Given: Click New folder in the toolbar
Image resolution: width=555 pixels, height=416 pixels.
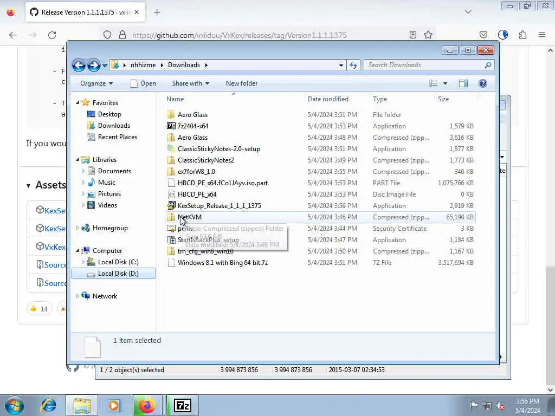Looking at the screenshot, I should [242, 83].
